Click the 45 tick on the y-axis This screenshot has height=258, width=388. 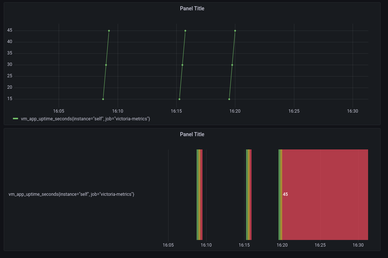pos(9,30)
